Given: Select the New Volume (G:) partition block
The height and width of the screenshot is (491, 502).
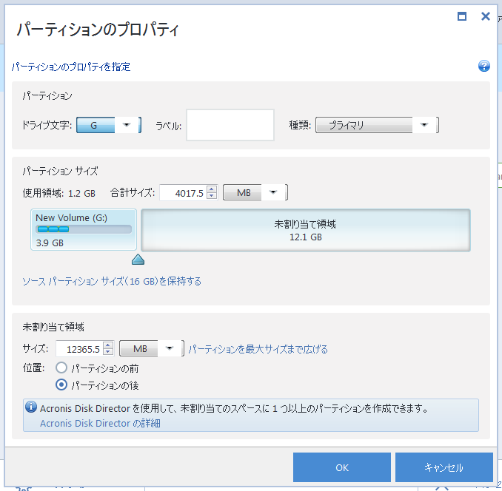Looking at the screenshot, I should click(84, 229).
